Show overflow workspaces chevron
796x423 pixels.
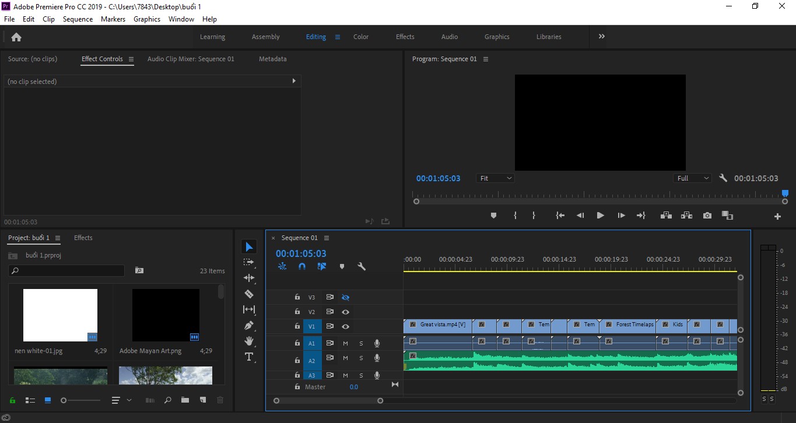[x=602, y=36]
